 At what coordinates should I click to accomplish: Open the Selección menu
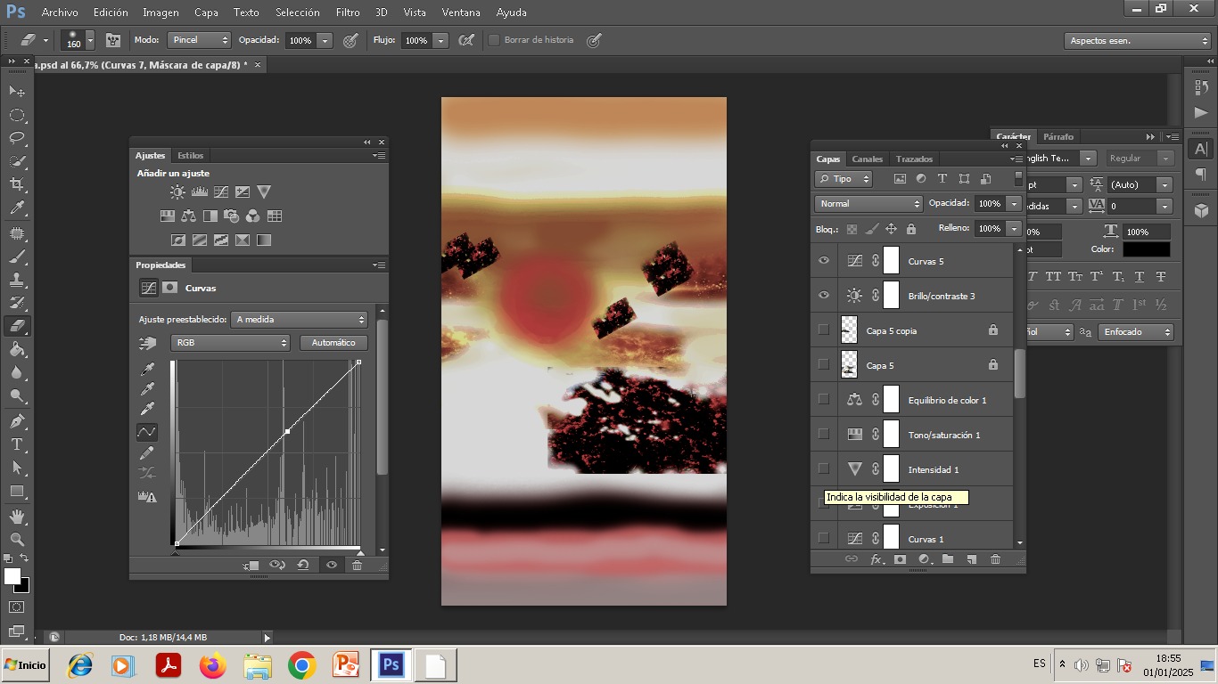pos(297,12)
